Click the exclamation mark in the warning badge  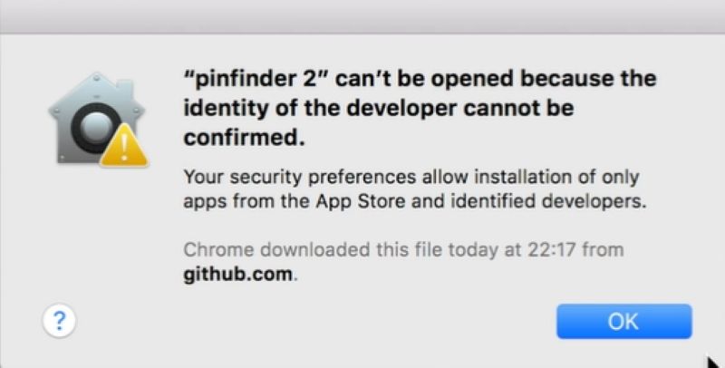[125, 148]
